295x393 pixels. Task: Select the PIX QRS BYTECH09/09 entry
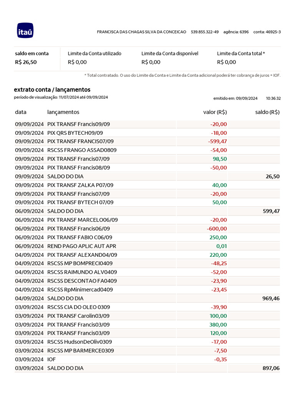(x=75, y=133)
